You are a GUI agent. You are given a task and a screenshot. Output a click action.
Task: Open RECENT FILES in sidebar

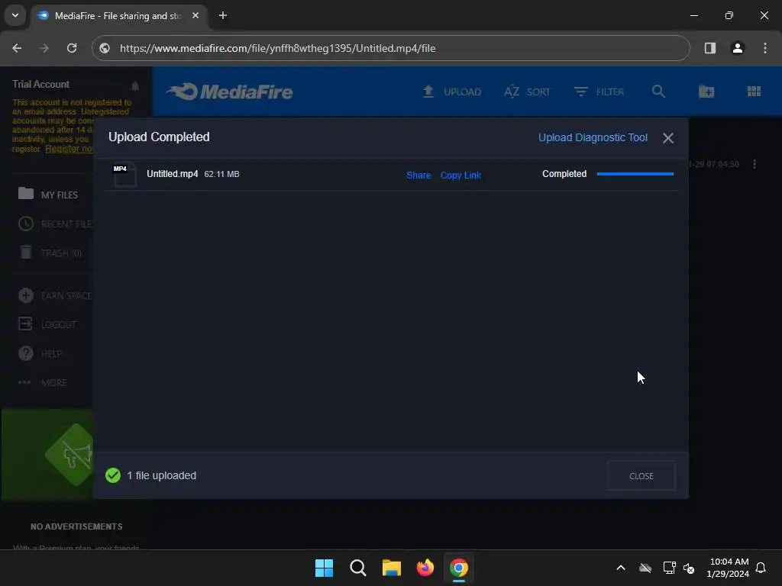tap(55, 224)
